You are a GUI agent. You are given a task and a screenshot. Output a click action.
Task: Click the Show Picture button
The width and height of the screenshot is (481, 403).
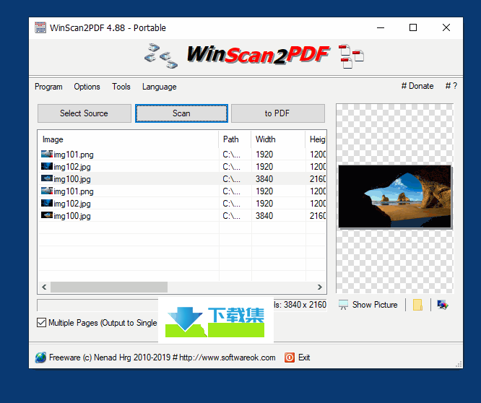point(368,305)
